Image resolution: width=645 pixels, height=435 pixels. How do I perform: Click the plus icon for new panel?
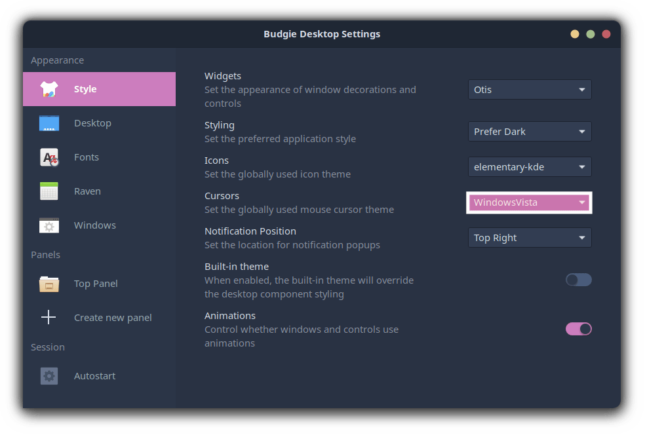[x=49, y=318]
